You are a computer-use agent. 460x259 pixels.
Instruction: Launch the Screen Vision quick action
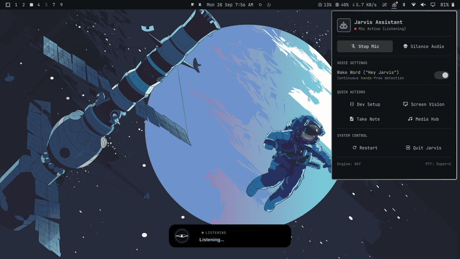(424, 104)
